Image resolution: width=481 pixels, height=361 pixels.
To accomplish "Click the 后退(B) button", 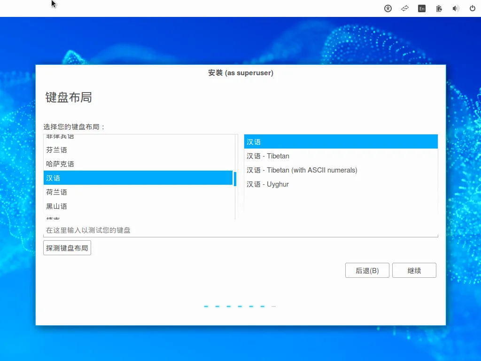I will click(367, 271).
